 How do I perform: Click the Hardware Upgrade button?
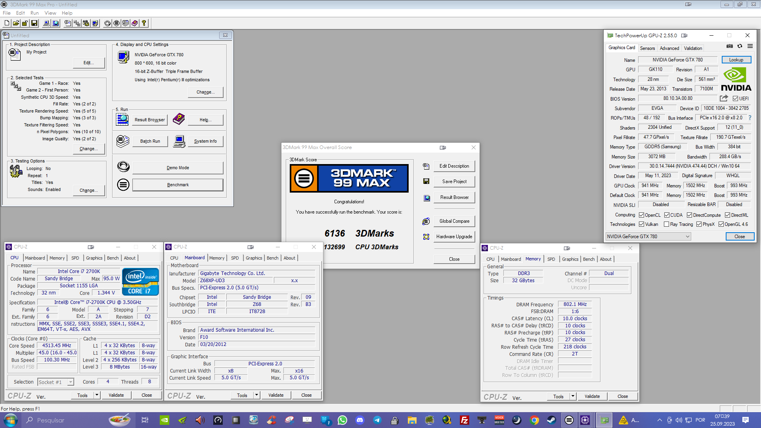454,237
